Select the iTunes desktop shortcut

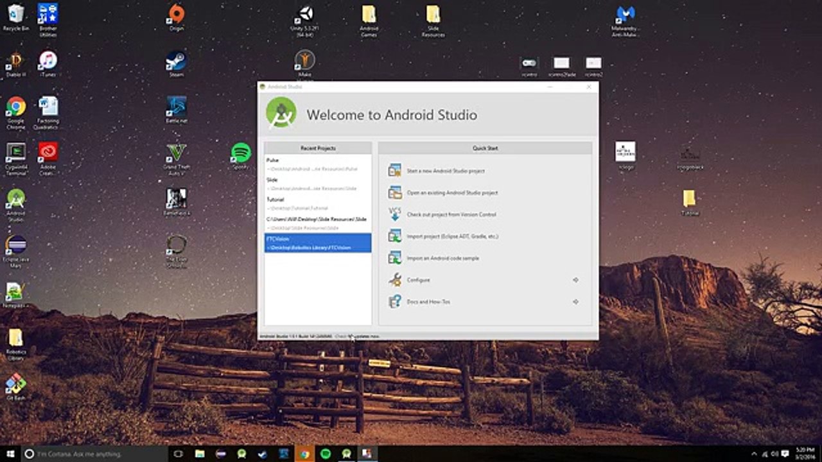pos(48,64)
